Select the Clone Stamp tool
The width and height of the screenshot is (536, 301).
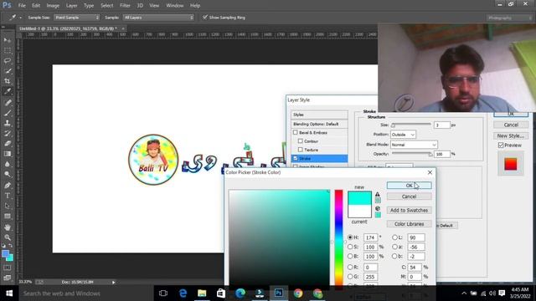(x=8, y=123)
